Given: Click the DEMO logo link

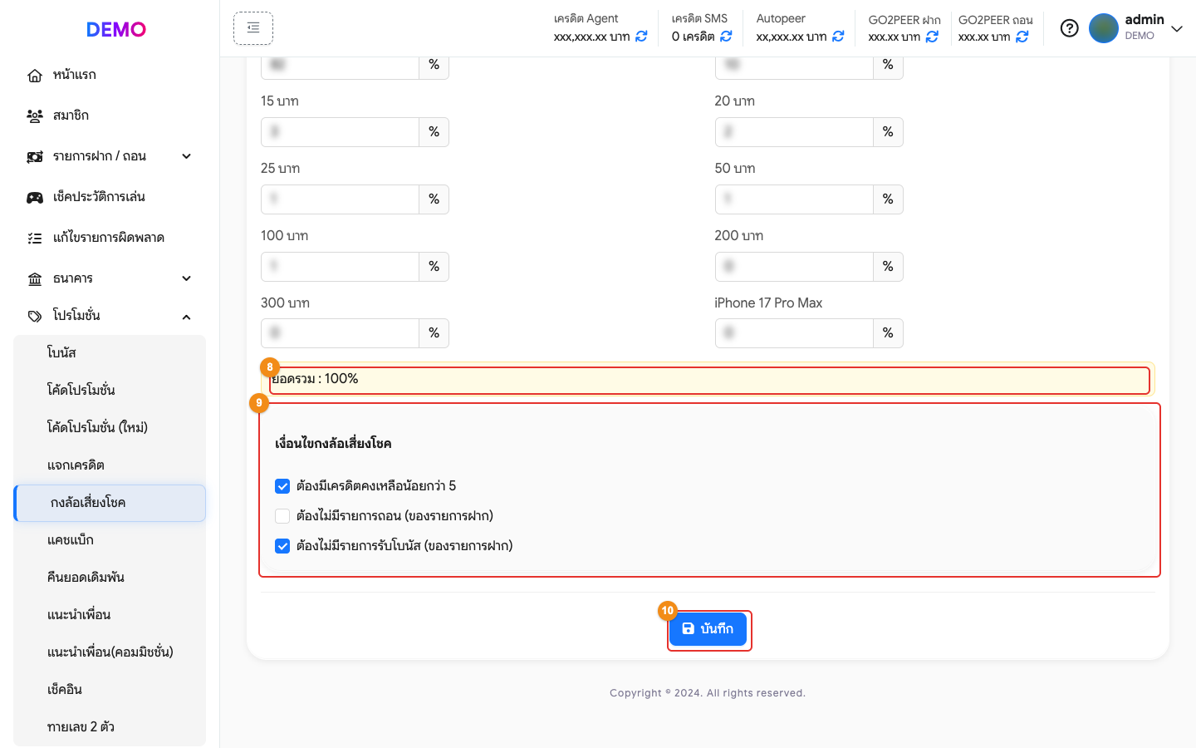Looking at the screenshot, I should tap(116, 29).
